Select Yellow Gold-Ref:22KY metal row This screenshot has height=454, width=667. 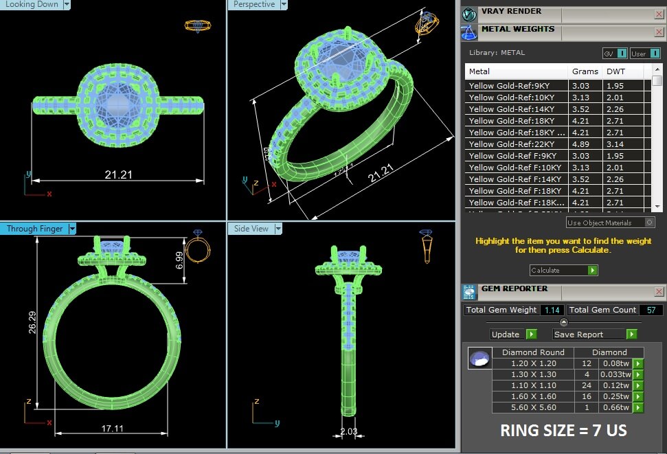pyautogui.click(x=516, y=144)
